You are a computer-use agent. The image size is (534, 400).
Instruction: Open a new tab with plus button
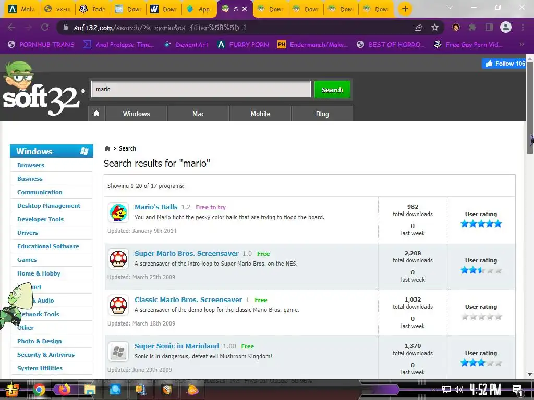[x=405, y=9]
